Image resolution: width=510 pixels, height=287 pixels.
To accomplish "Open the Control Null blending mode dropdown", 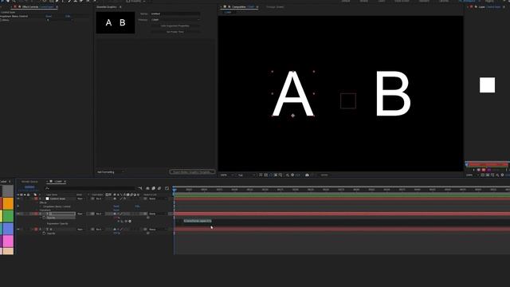I will 80,199.
